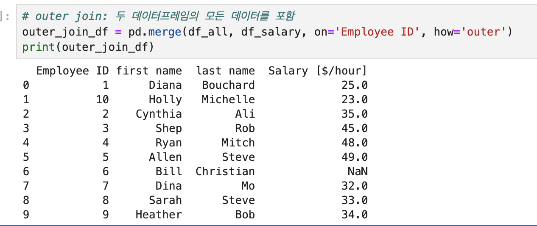Click the NaN salary in Bill's row
The width and height of the screenshot is (537, 226).
click(358, 171)
